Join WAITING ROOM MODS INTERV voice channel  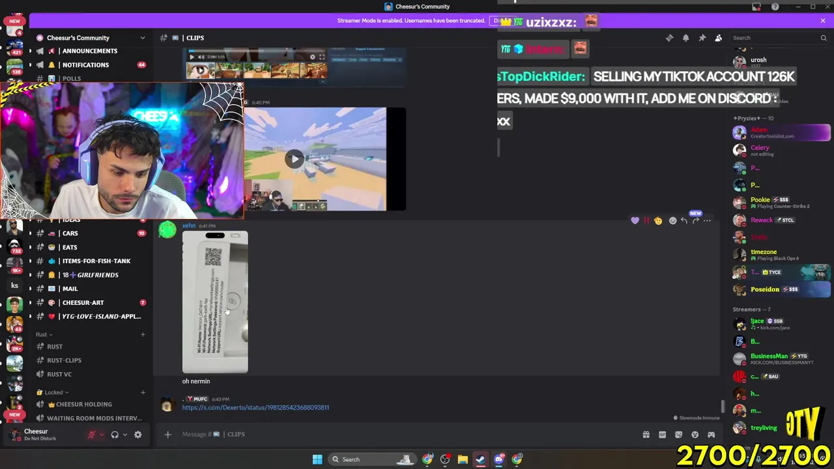[94, 418]
